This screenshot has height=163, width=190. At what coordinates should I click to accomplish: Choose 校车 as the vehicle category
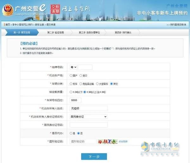[x=71, y=84]
